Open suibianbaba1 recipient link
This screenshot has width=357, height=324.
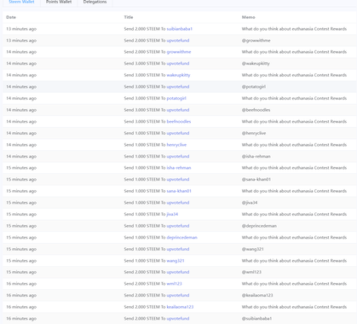pos(180,29)
